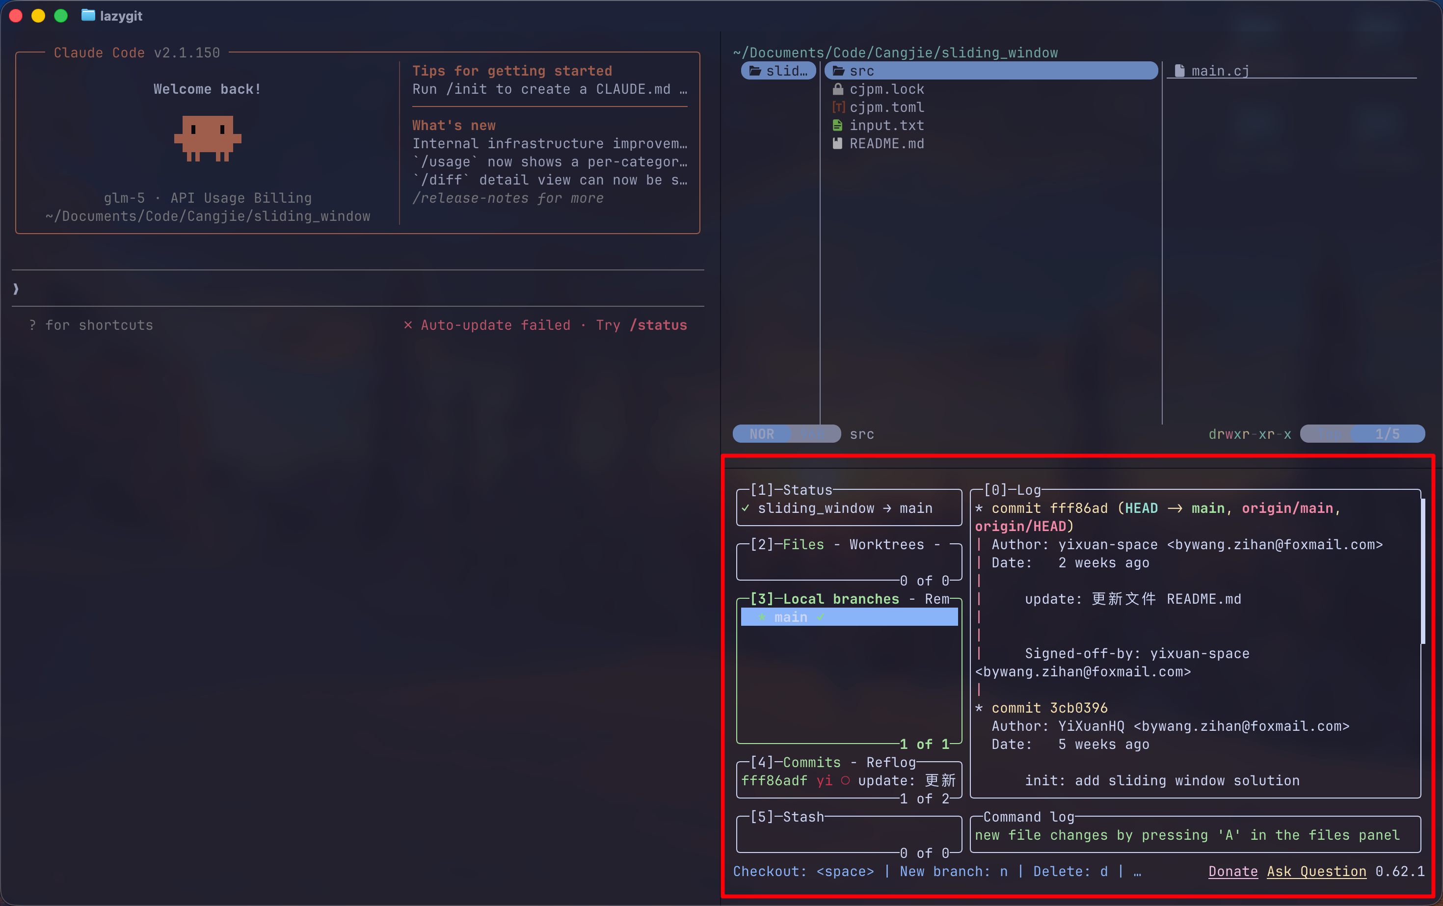This screenshot has width=1443, height=906.
Task: Focus the [5] Stash panel
Action: [849, 834]
